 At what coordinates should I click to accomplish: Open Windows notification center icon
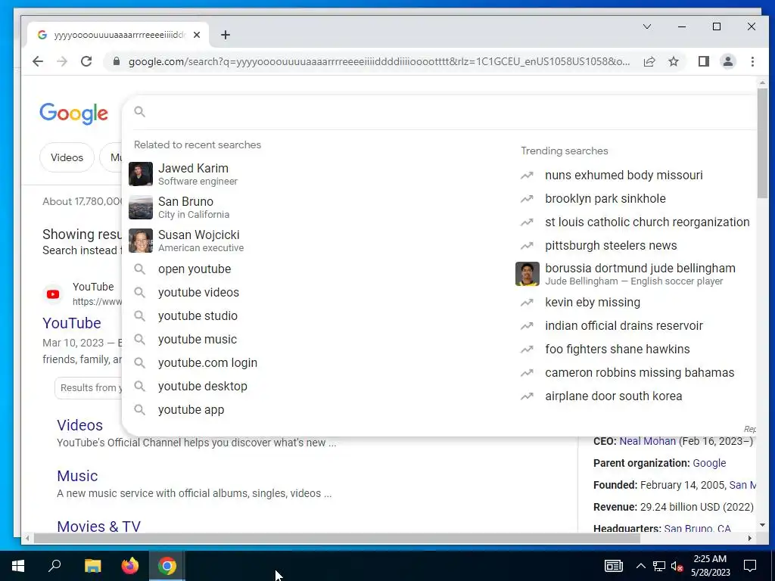pyautogui.click(x=750, y=566)
